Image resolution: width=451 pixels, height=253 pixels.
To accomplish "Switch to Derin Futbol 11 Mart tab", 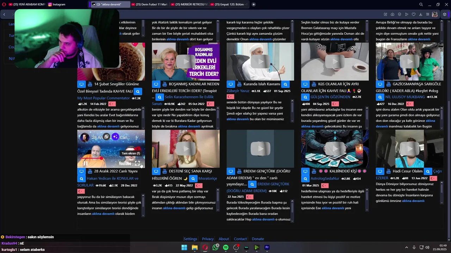I will tap(149, 5).
